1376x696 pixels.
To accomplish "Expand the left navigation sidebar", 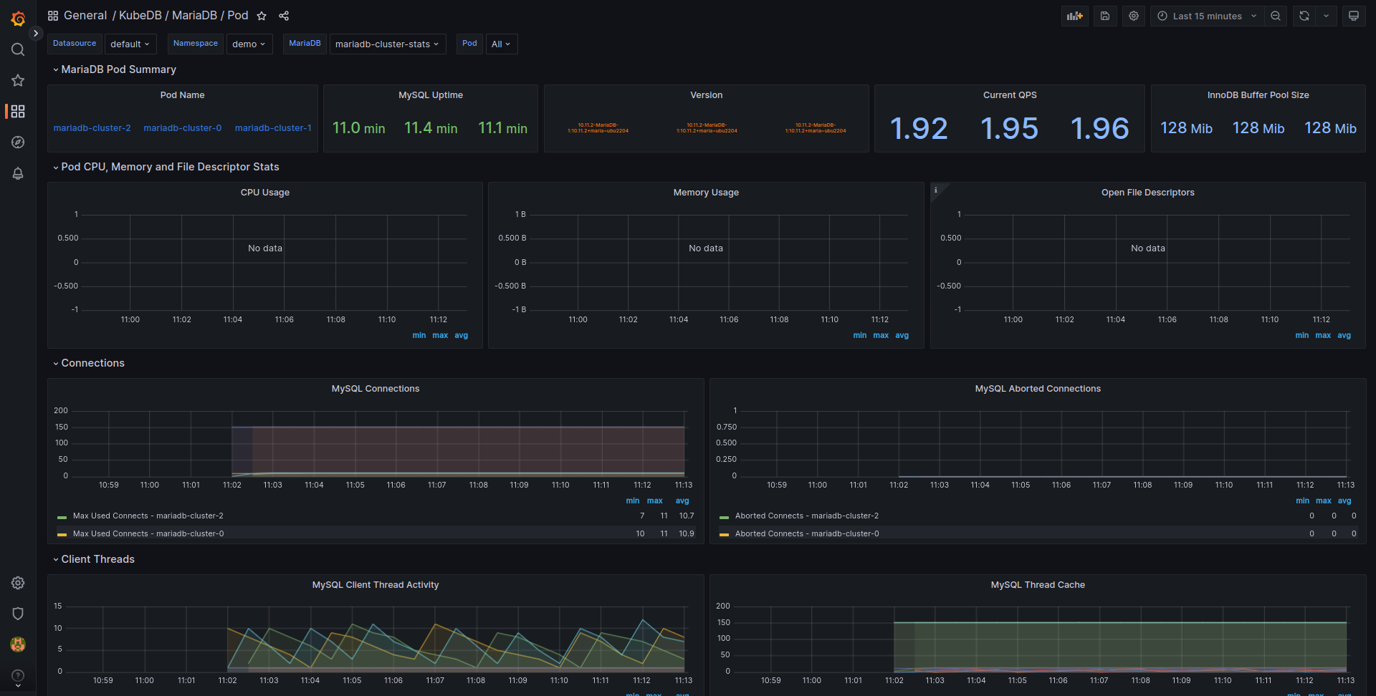I will coord(35,33).
